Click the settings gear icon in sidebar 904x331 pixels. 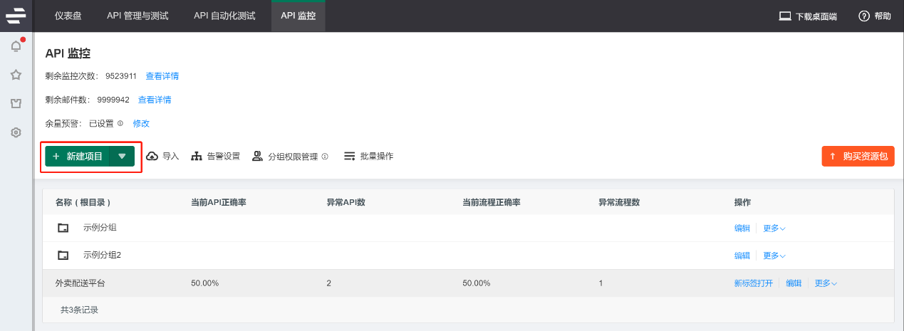pyautogui.click(x=16, y=132)
